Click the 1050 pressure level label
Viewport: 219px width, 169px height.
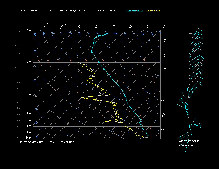coord(29,139)
